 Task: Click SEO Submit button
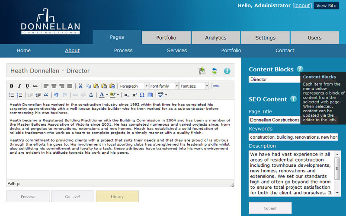click(270, 208)
